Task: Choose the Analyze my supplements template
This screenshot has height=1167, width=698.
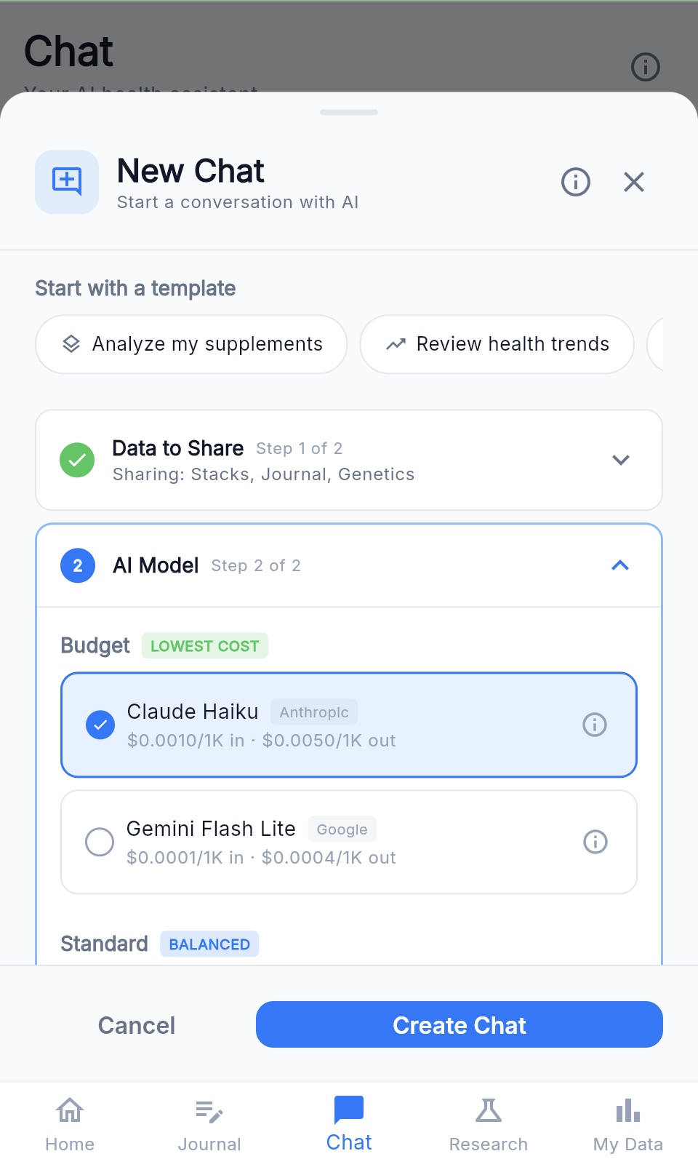Action: [x=192, y=344]
